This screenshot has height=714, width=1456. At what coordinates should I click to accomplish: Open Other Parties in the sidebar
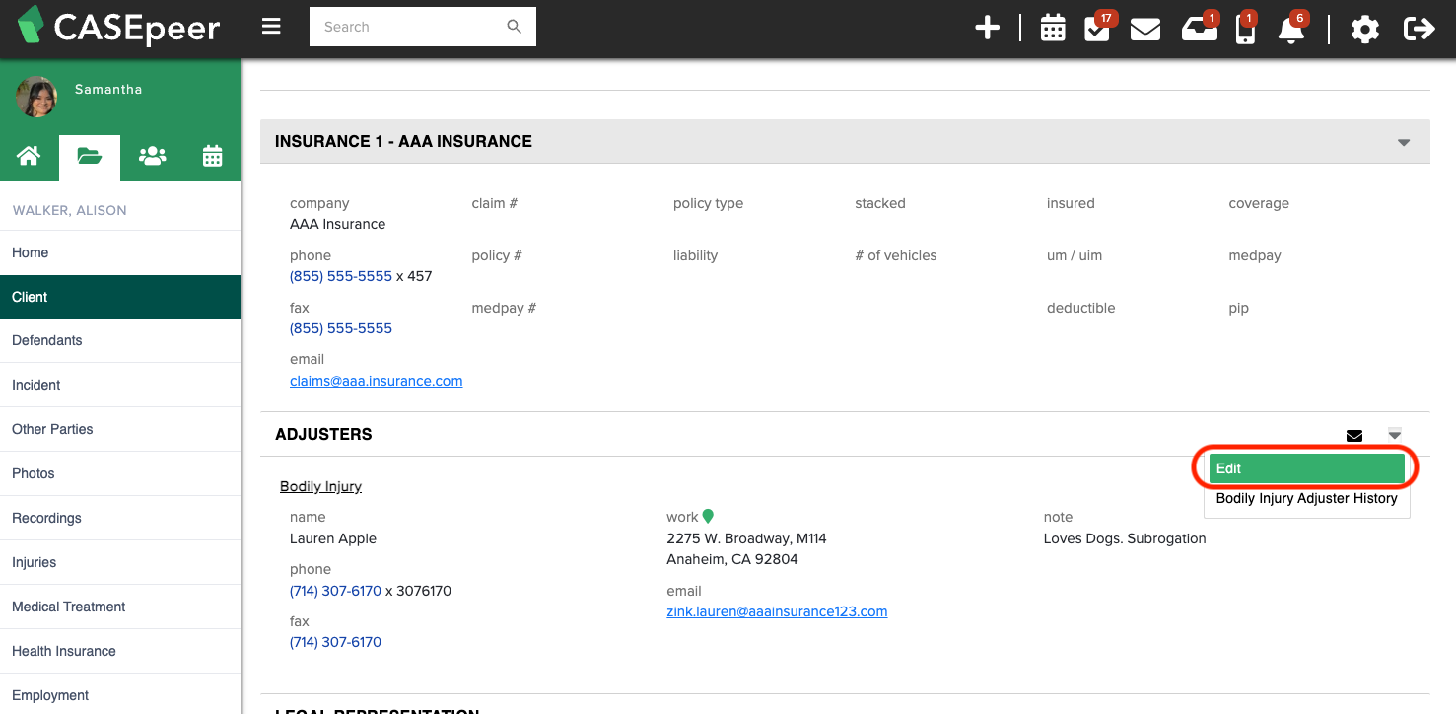click(x=120, y=429)
